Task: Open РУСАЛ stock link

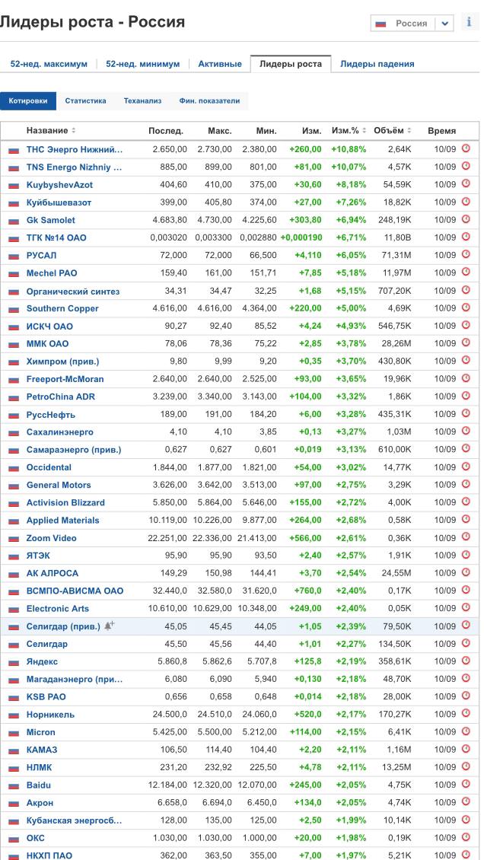Action: click(42, 256)
